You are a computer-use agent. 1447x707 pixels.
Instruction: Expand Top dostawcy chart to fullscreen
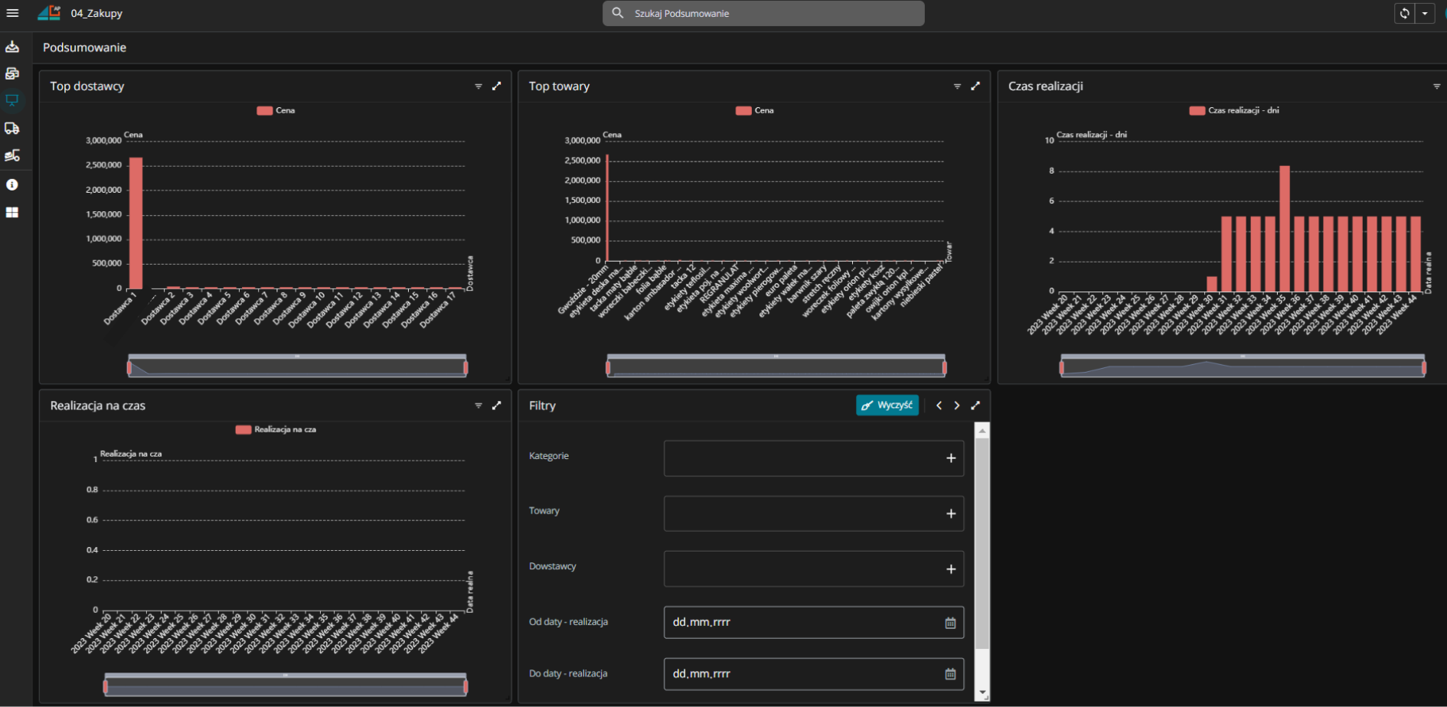[x=496, y=86]
